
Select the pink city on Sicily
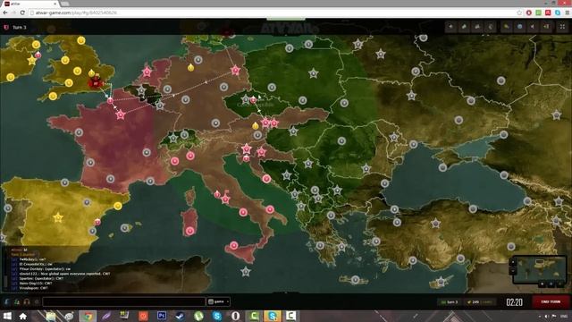coord(234,245)
